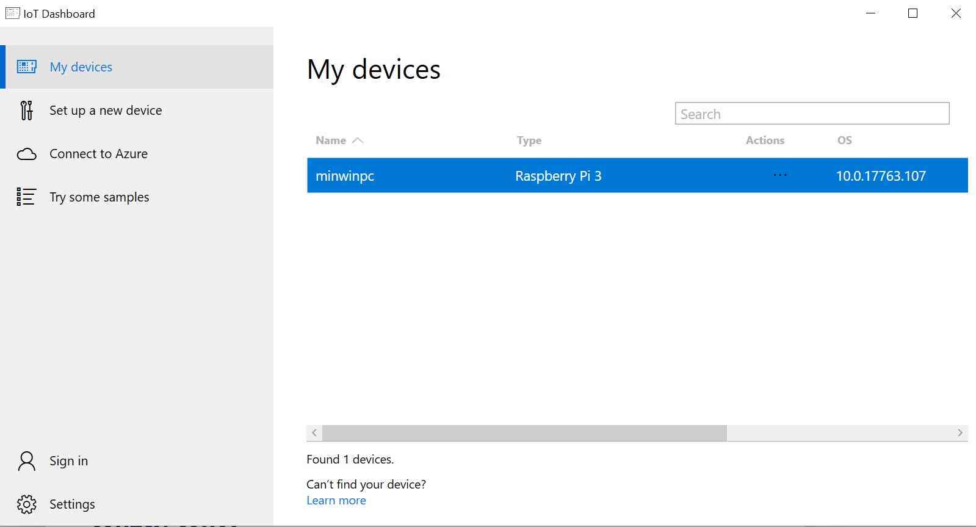Click the IoT Dashboard app icon in title bar
The height and width of the screenshot is (527, 976).
[12, 13]
